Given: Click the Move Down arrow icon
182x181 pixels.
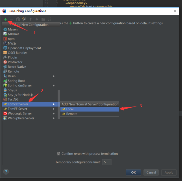Looking at the screenshot, I should point(37,19).
